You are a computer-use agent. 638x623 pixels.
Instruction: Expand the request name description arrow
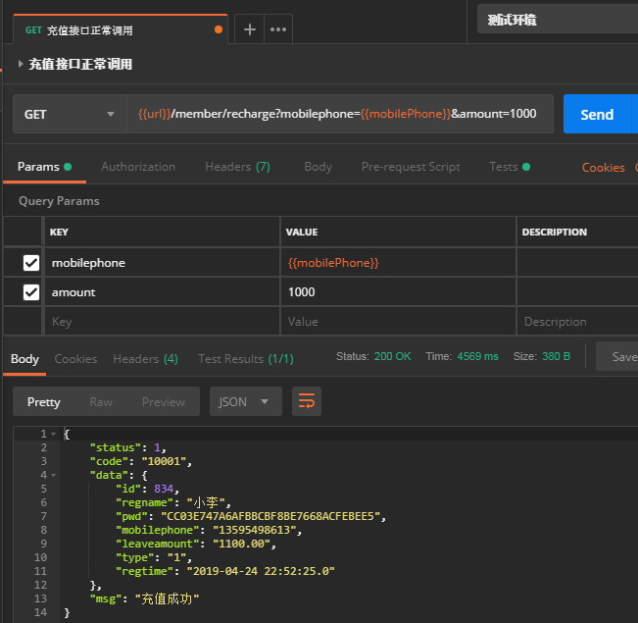[x=21, y=65]
